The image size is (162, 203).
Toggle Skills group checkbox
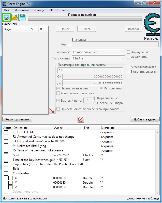[6, 169]
